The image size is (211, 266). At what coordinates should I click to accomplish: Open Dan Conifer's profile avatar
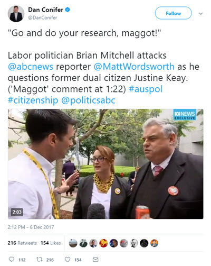pyautogui.click(x=16, y=14)
